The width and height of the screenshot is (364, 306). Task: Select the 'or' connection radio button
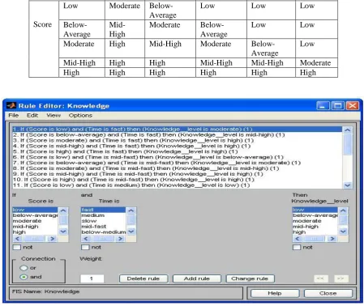point(24,268)
